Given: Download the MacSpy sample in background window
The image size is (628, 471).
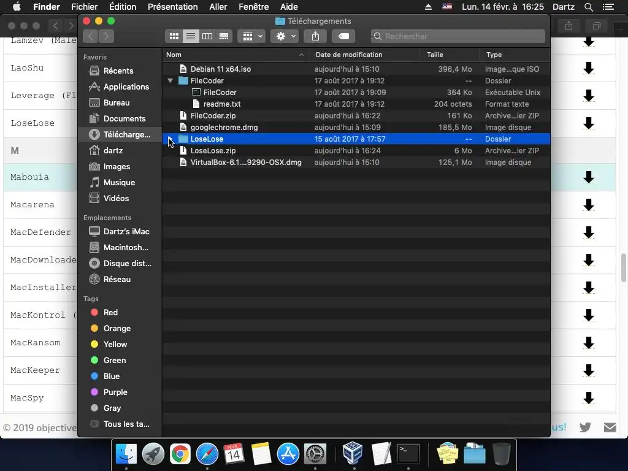Looking at the screenshot, I should point(588,397).
